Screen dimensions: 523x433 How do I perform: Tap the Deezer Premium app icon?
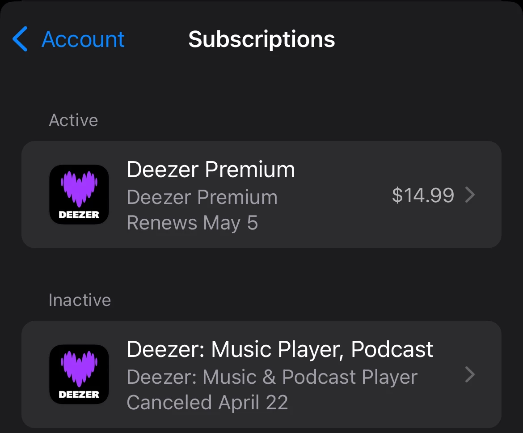[79, 194]
